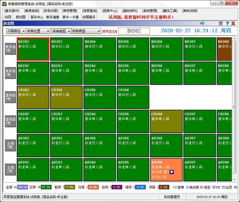Image resolution: width=240 pixels, height=202 pixels.
Task: Open the 信息查询 menu
Action: (89, 11)
